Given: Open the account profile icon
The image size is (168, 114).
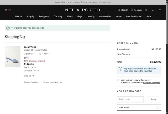Looking at the screenshot, I should coord(146,10).
